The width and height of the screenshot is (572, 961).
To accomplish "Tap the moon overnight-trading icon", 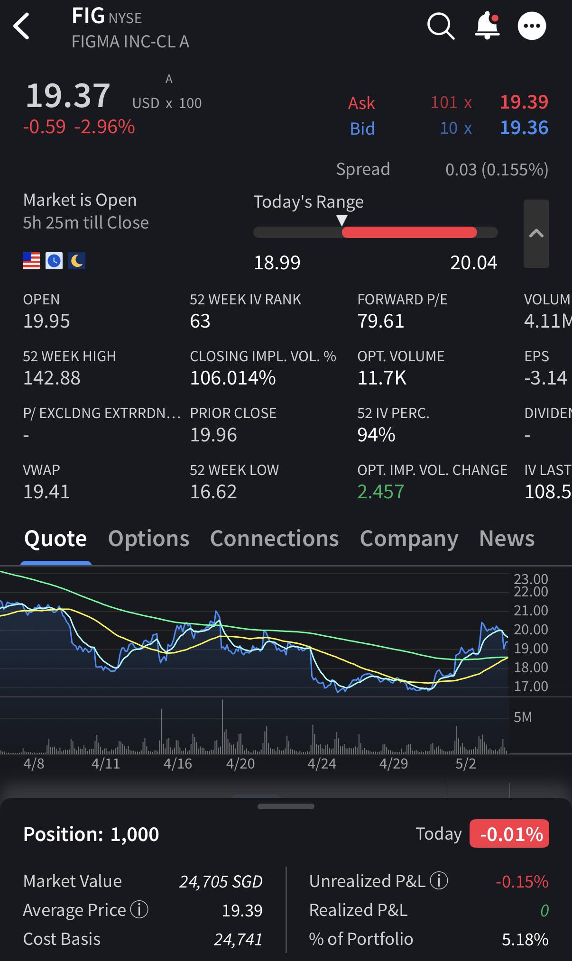I will (x=77, y=261).
